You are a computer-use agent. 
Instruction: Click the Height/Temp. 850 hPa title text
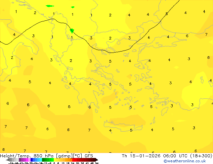pyautogui.click(x=27, y=156)
